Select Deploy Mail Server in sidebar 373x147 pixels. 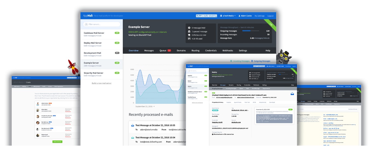coord(102,44)
